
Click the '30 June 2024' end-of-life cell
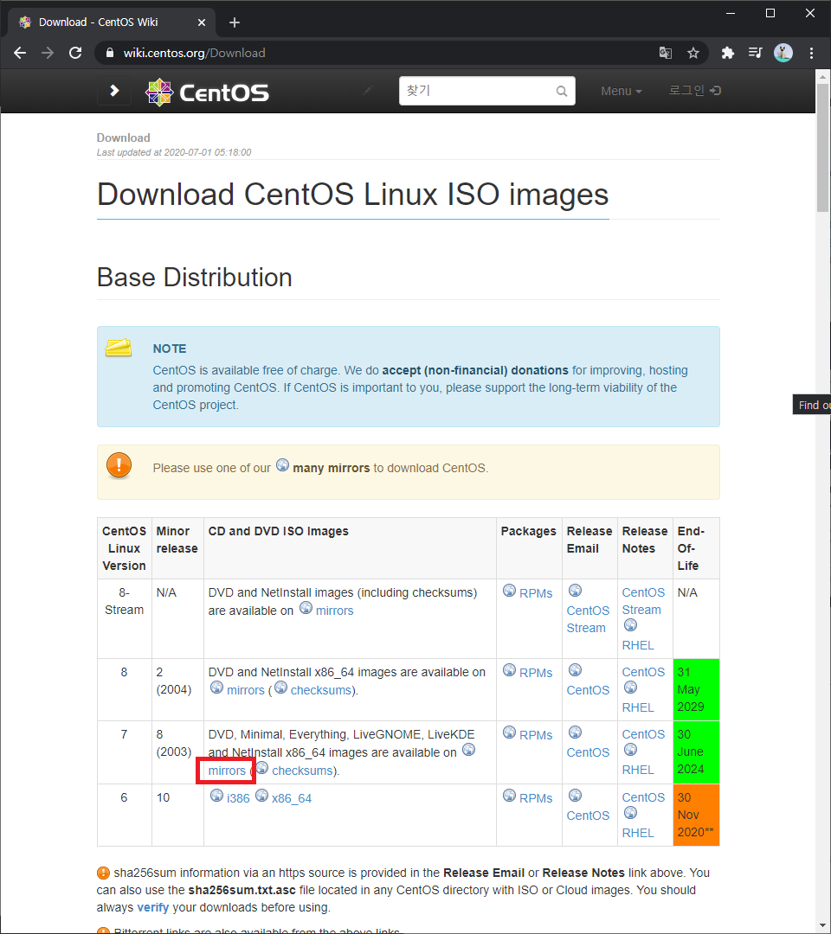[x=696, y=752]
